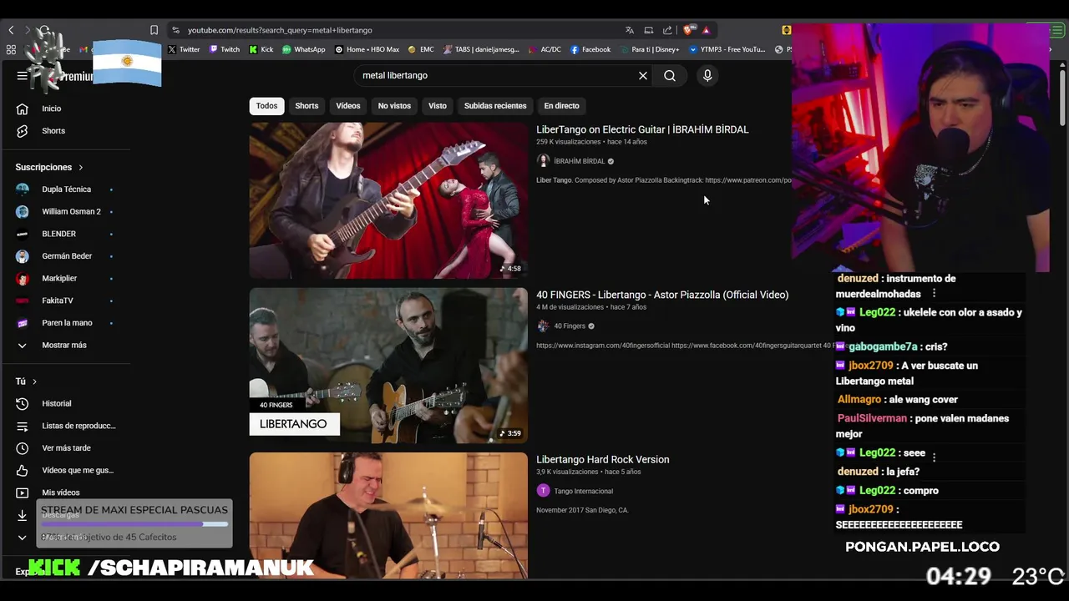Image resolution: width=1069 pixels, height=601 pixels.
Task: Open the Tango Internacional channel link
Action: [x=583, y=492]
